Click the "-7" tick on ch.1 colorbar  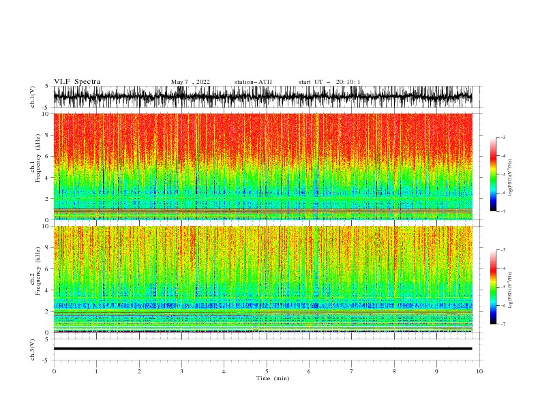click(503, 211)
